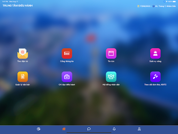Viewport: 178px width, 134px height.
Task: Open the user profile tab
Action: [x=139, y=129]
